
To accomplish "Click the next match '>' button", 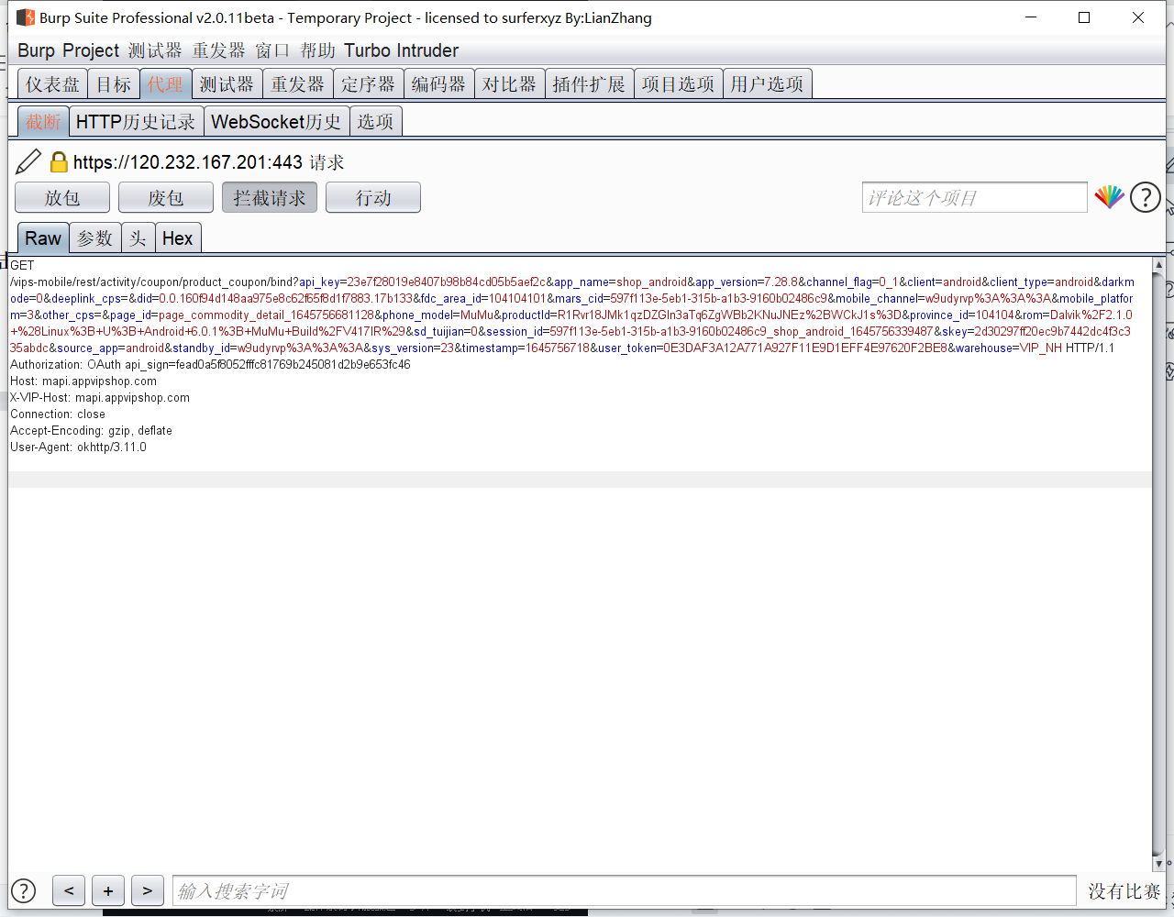I will coord(147,890).
